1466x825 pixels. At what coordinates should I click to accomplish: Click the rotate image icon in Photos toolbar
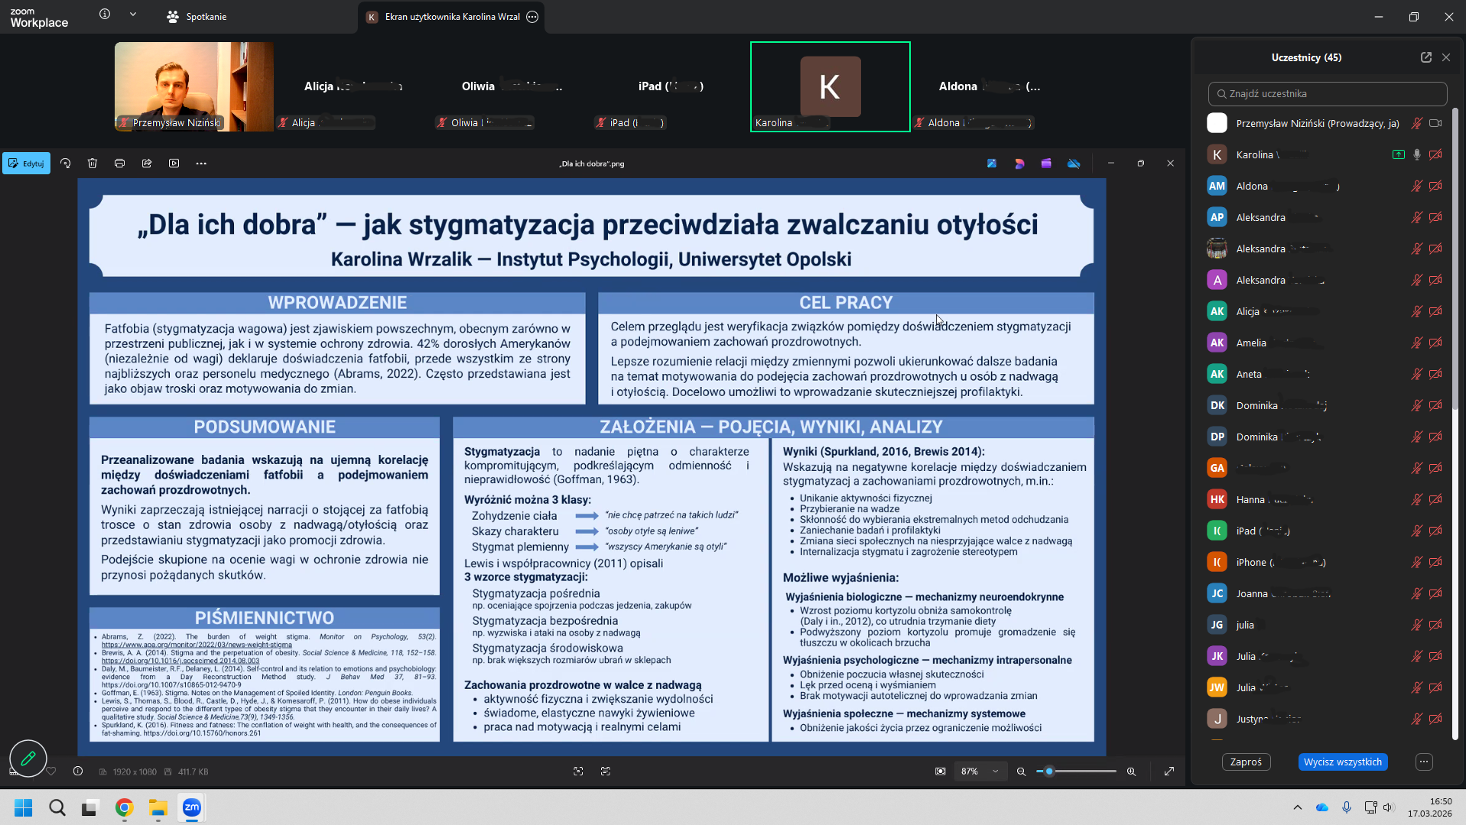[66, 164]
